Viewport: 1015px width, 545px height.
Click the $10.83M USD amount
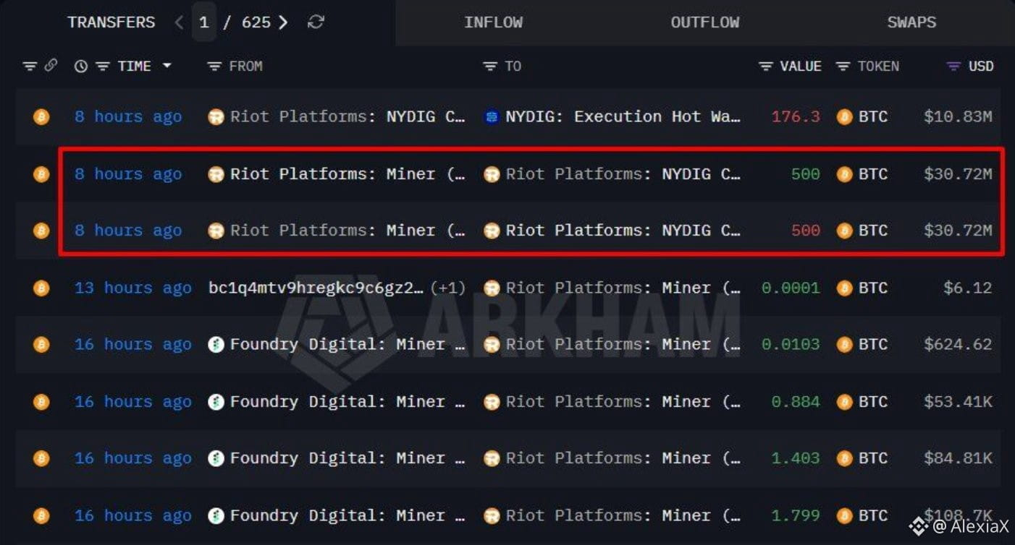tap(958, 117)
